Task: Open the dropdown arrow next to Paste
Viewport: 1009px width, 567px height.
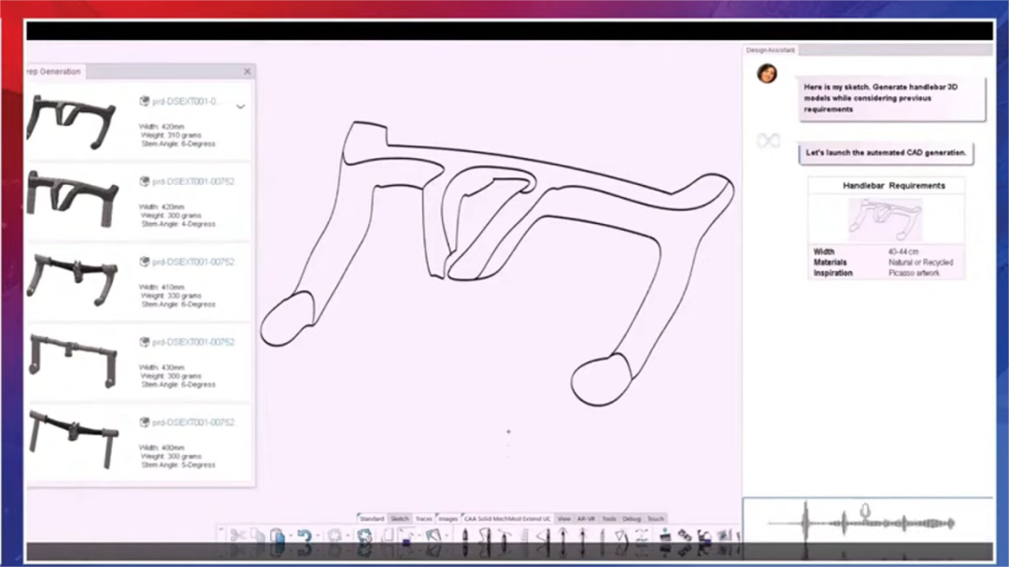Action: click(290, 536)
